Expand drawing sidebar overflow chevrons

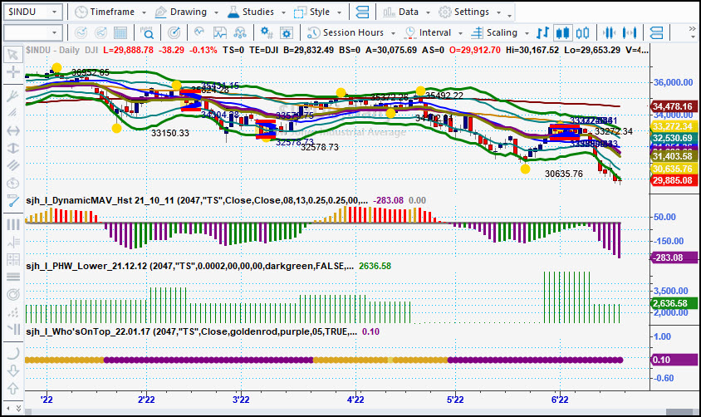(18, 408)
